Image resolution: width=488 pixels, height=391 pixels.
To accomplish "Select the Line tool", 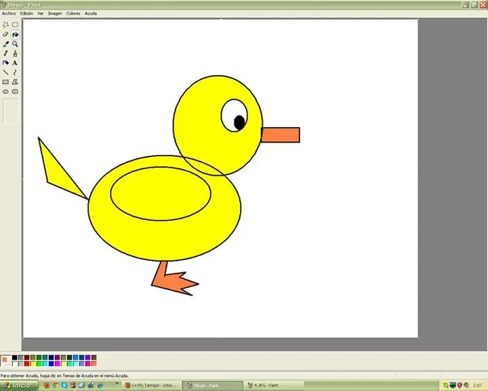I will click(x=5, y=73).
